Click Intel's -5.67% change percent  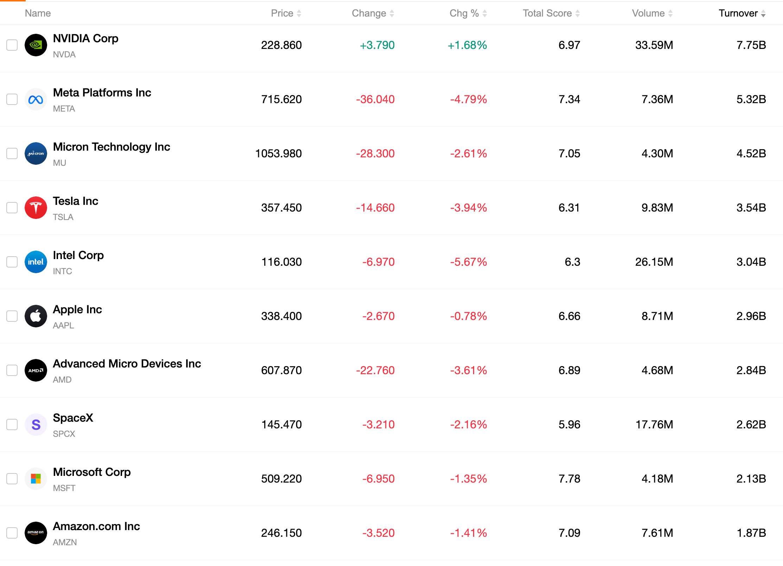[x=469, y=262]
